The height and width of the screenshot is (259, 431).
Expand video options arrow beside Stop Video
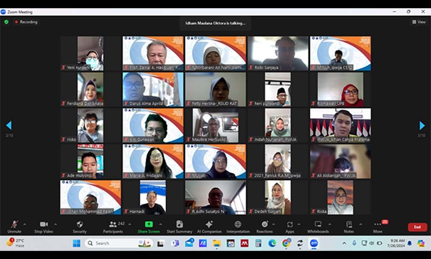[56, 224]
